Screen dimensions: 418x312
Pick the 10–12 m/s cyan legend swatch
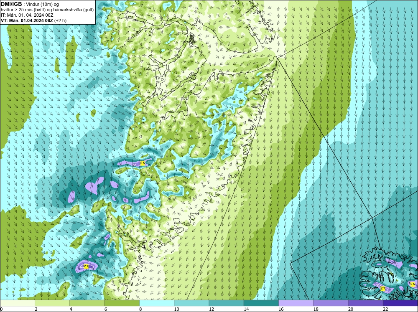[191, 303]
